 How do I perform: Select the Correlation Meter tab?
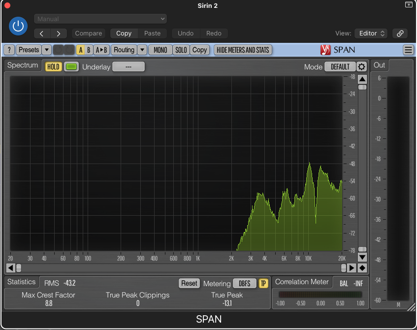click(x=302, y=282)
